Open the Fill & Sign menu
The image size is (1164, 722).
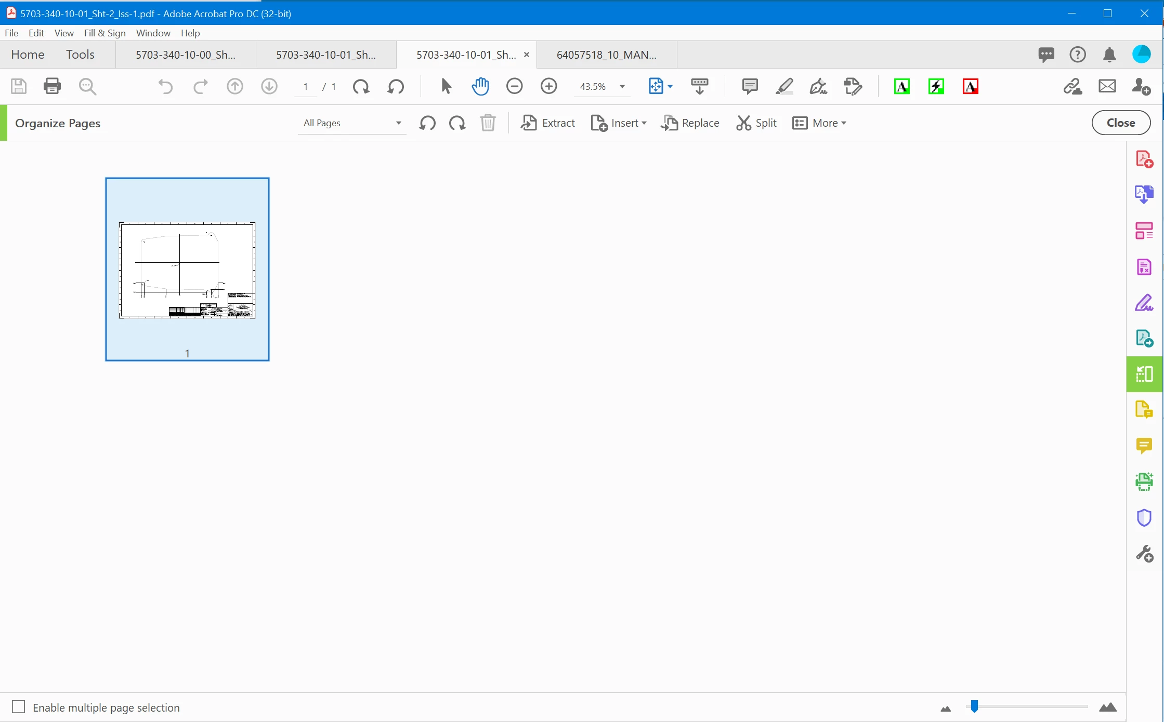pos(105,33)
